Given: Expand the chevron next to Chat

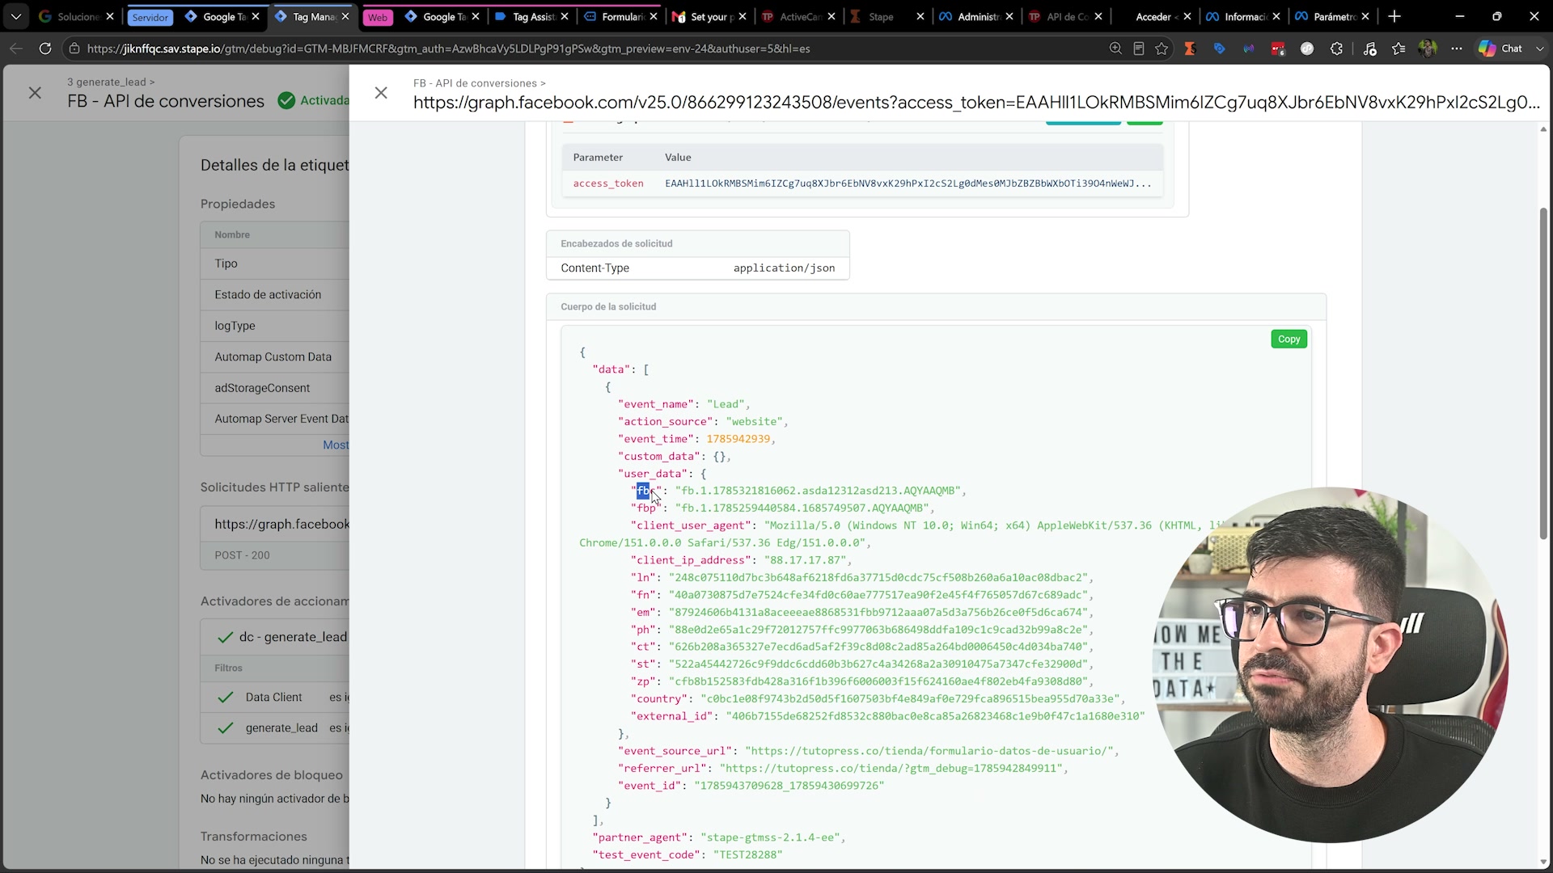Looking at the screenshot, I should click(x=1539, y=48).
